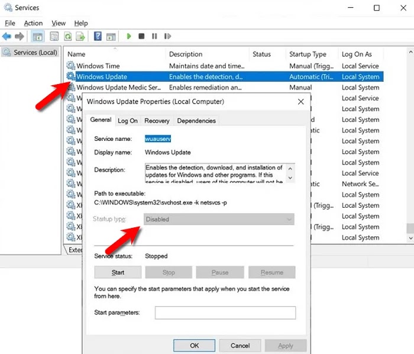Close the Windows Update Properties dialog
The image size is (414, 354).
pos(300,101)
